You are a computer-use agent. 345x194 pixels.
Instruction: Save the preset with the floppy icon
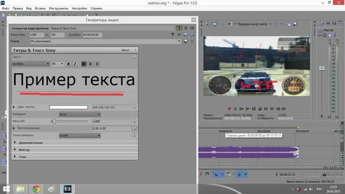[186, 41]
